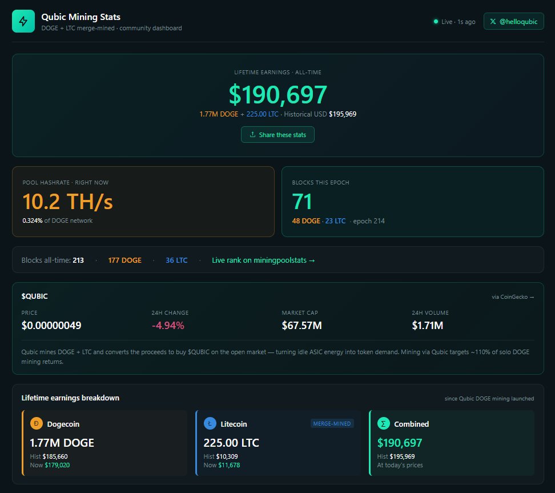The width and height of the screenshot is (555, 493).
Task: Click the Share these stats button
Action: 277,135
